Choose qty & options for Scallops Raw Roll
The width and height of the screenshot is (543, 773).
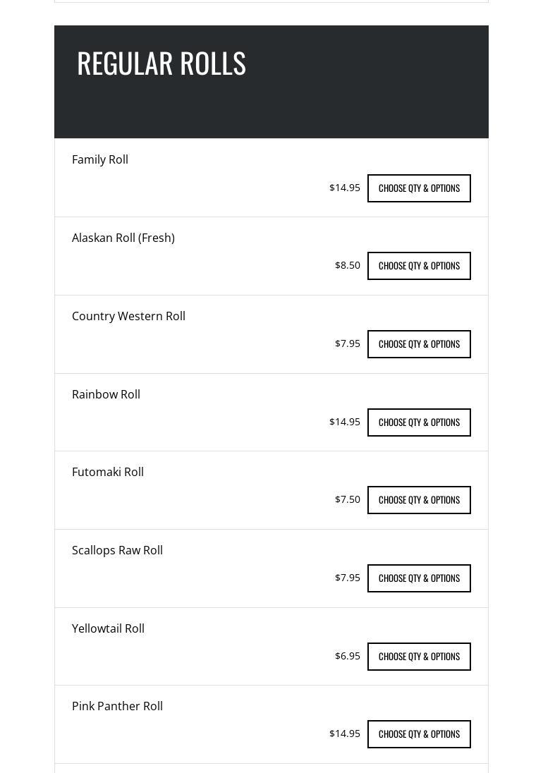tap(419, 578)
